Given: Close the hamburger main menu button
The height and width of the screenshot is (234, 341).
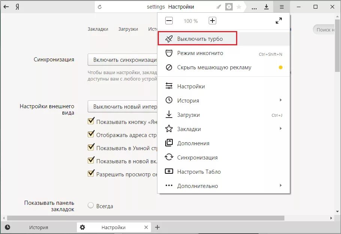Looking at the screenshot, I should pos(282,7).
